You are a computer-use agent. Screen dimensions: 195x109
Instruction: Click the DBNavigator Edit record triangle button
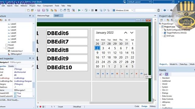[127, 74]
